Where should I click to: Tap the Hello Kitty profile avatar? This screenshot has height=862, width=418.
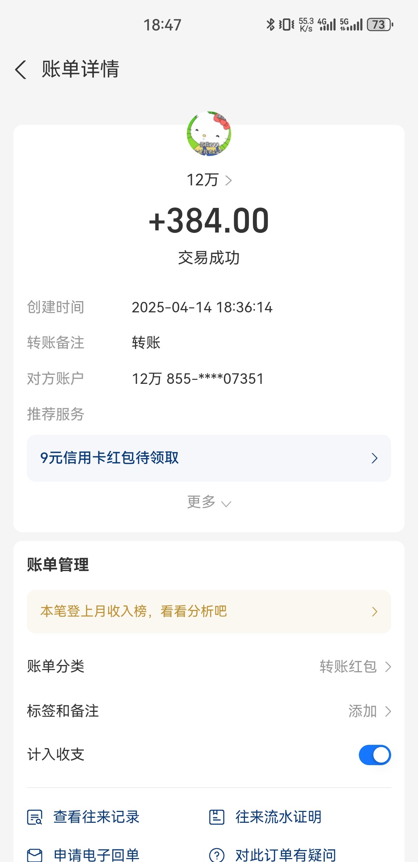point(209,134)
